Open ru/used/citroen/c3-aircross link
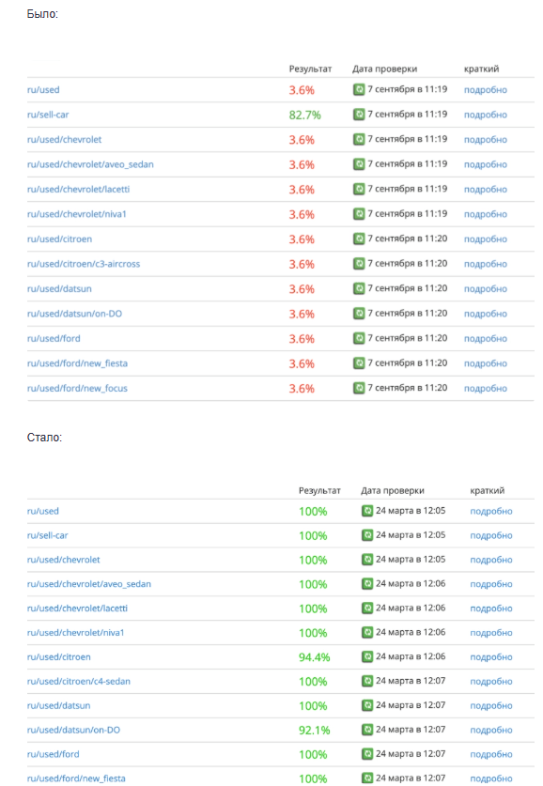 [x=84, y=264]
